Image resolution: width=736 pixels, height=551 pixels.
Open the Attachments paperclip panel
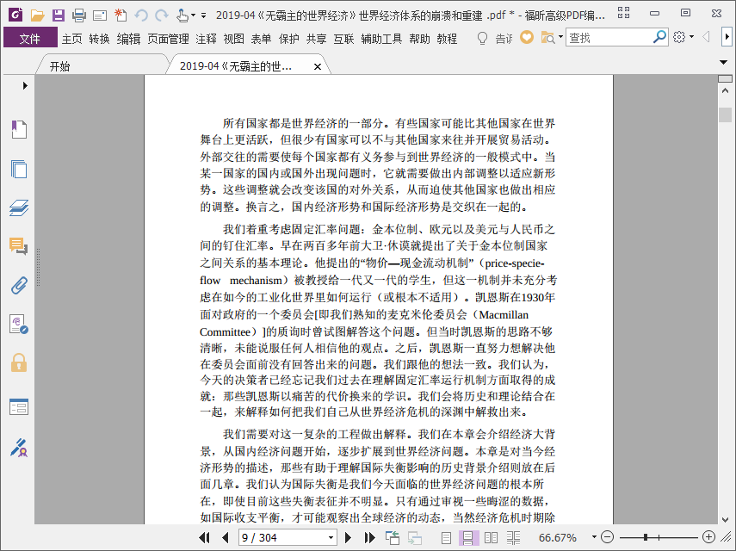(19, 285)
